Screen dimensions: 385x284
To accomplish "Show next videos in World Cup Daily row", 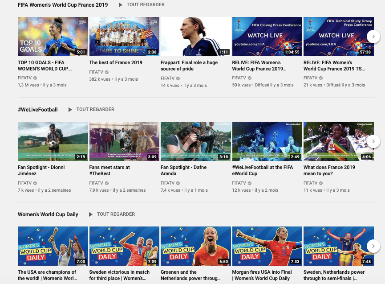I will pos(373,246).
